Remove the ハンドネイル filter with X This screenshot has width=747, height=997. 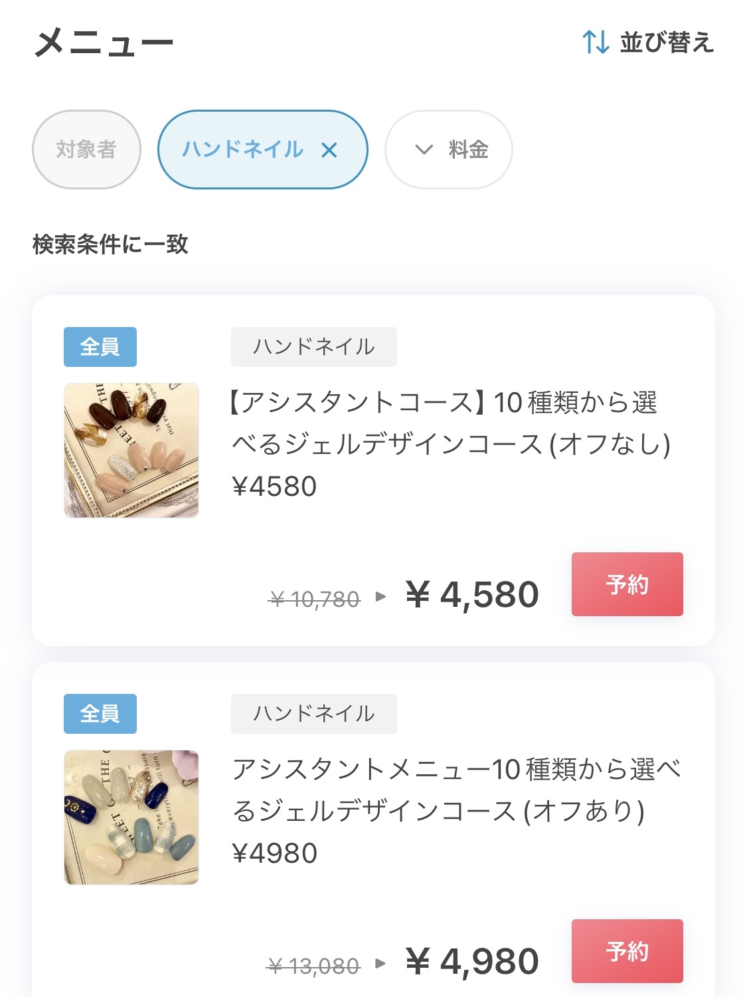329,150
